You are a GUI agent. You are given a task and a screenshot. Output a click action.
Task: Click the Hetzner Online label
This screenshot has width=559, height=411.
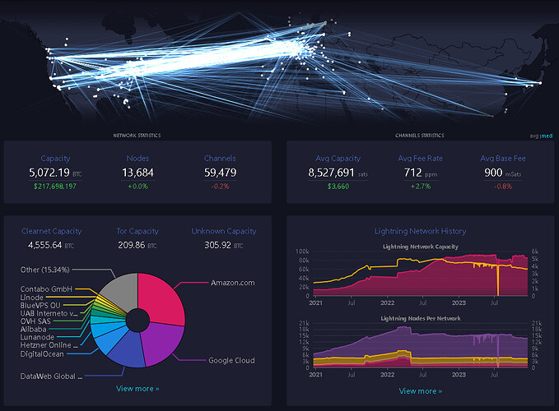(49, 345)
